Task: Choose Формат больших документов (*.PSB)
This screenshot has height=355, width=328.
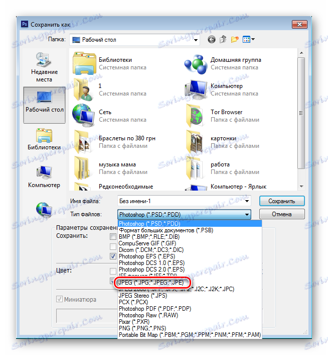Action: pyautogui.click(x=190, y=230)
